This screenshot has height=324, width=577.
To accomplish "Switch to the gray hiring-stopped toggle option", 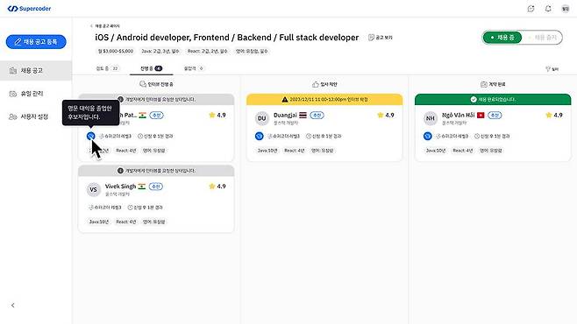I will [542, 38].
